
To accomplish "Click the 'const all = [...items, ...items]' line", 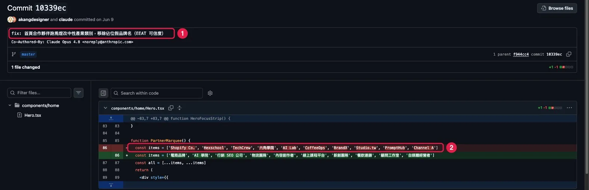I will tap(171, 163).
